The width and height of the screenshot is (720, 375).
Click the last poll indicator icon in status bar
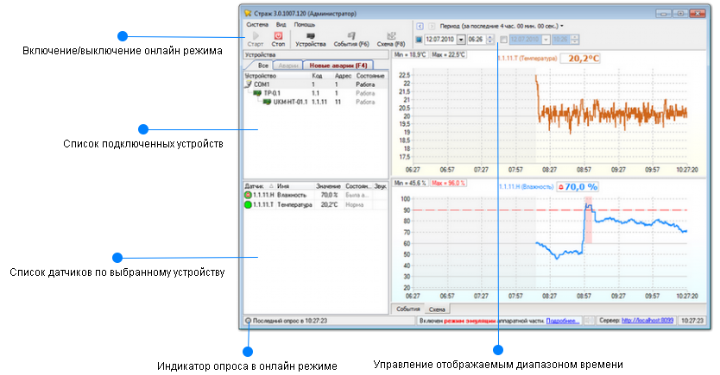248,321
